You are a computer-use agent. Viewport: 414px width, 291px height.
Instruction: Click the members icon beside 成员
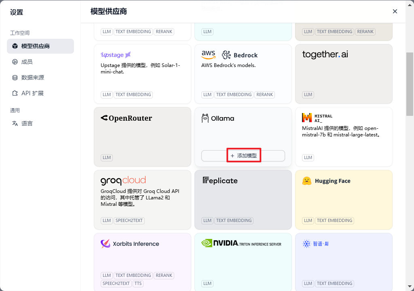[x=15, y=62]
